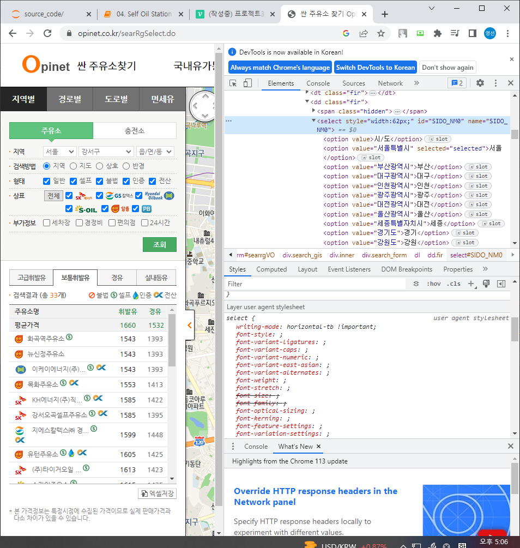Image resolution: width=520 pixels, height=548 pixels.
Task: Click the Opinet logo
Action: coord(46,65)
